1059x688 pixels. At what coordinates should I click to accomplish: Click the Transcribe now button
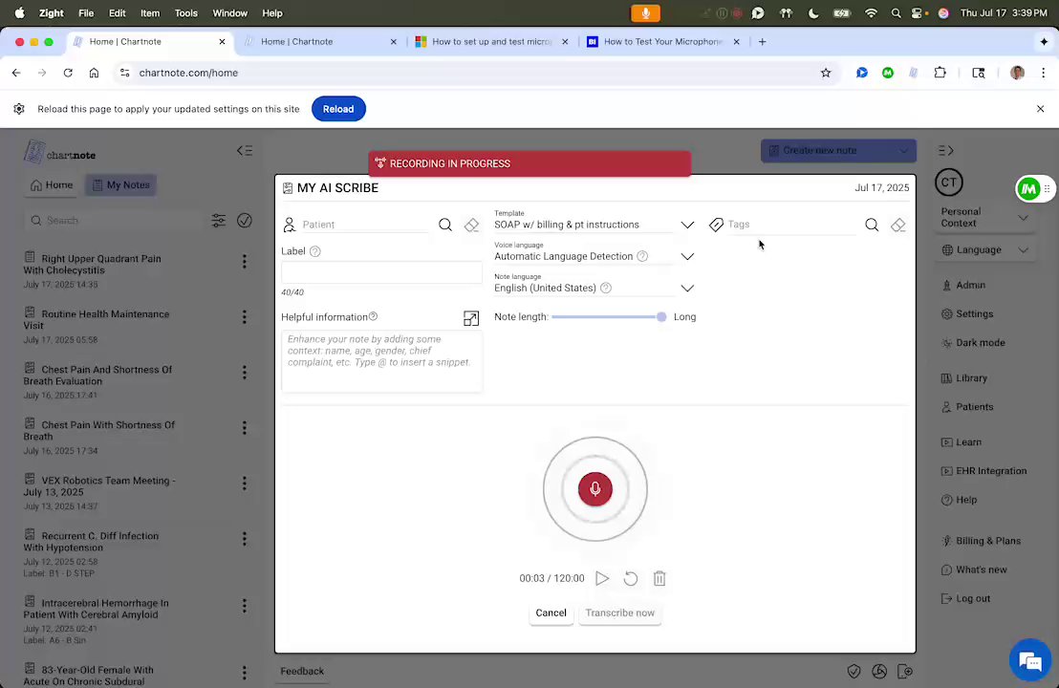coord(619,613)
